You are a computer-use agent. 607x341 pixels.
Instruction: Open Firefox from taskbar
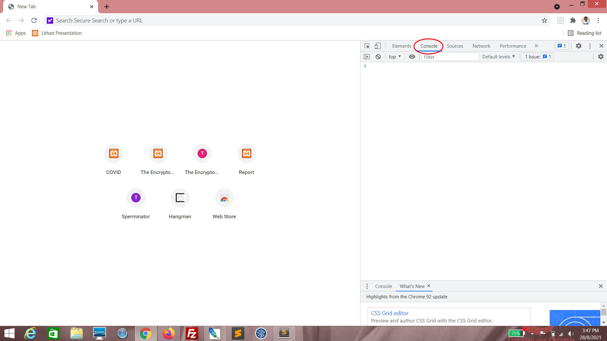coord(169,333)
